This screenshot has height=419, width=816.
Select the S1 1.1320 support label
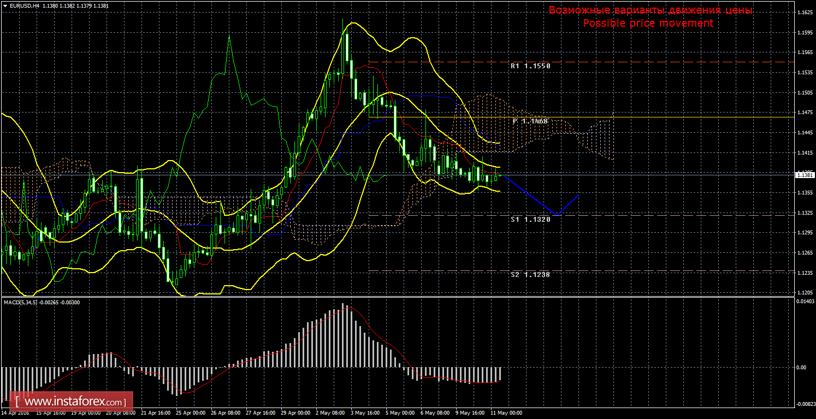click(530, 219)
